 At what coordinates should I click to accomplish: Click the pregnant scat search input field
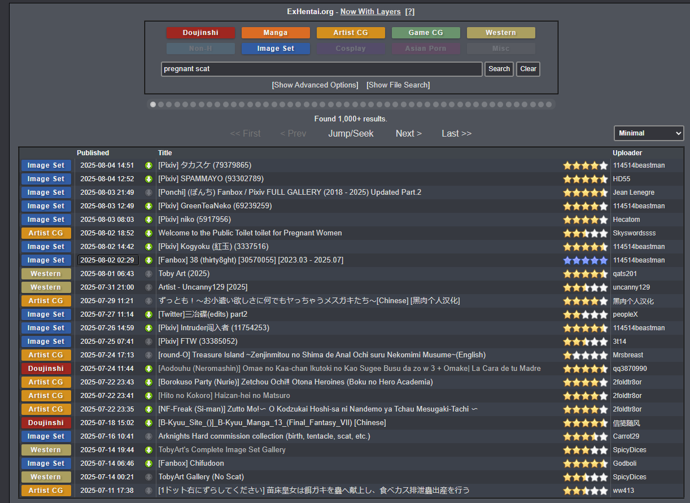coord(322,69)
